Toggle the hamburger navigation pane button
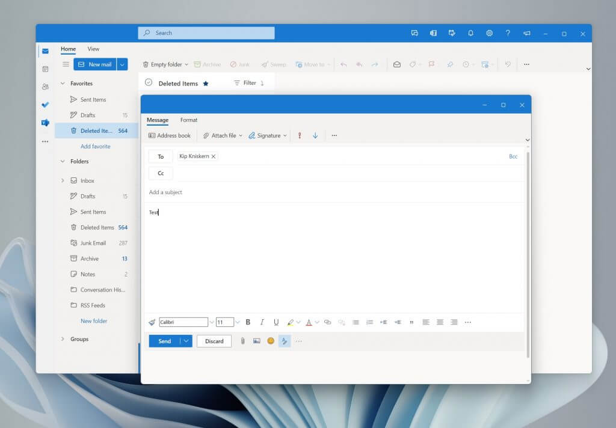 coord(66,64)
